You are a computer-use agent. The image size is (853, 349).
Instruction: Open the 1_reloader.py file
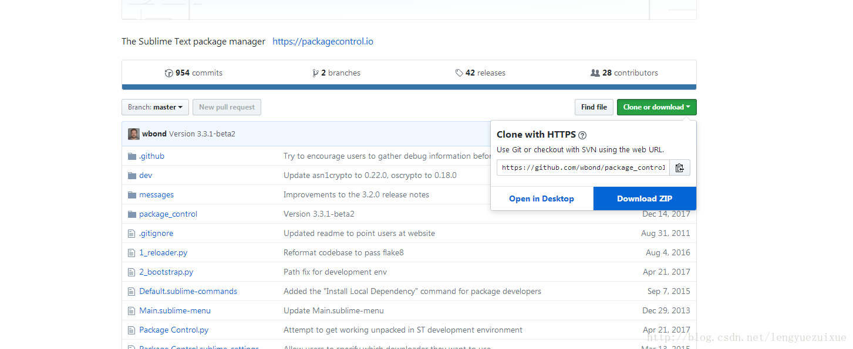click(x=163, y=253)
